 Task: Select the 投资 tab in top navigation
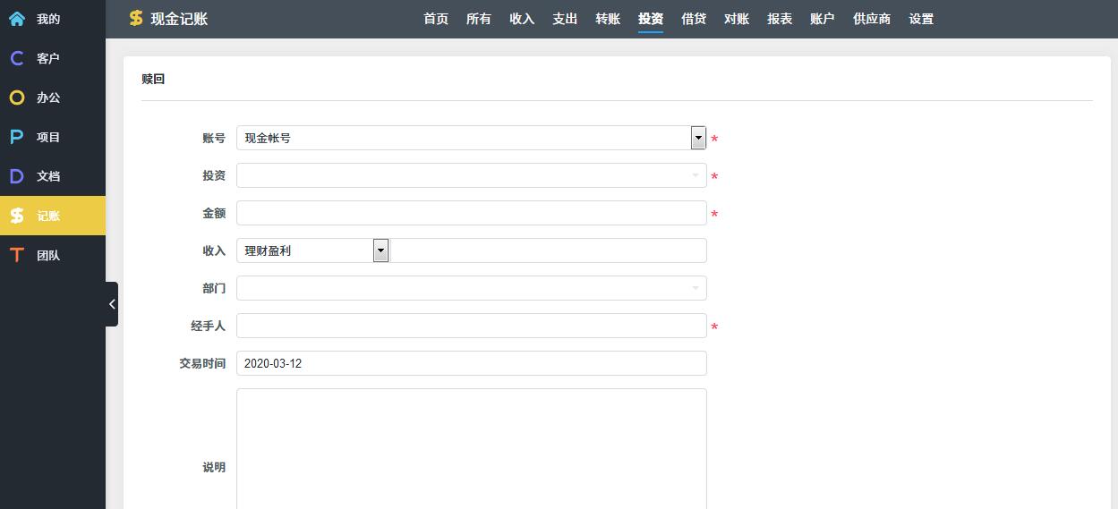pos(651,19)
